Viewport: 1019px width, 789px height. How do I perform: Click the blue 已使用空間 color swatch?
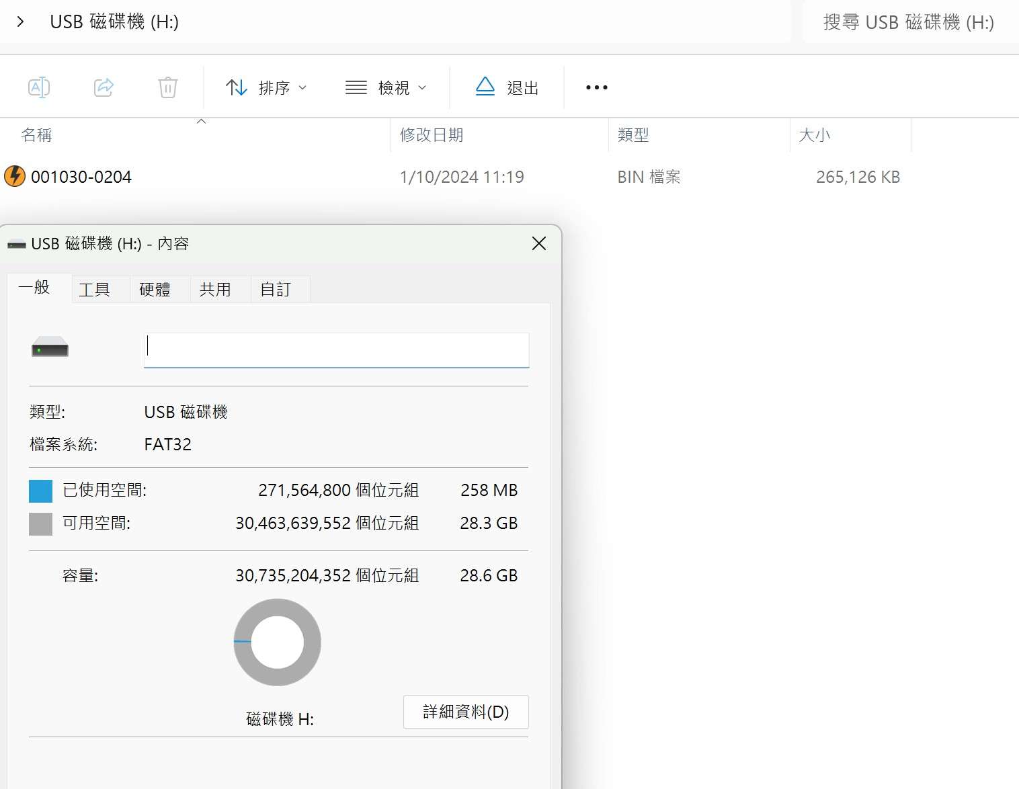40,491
